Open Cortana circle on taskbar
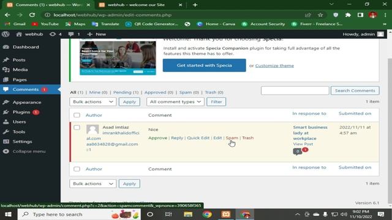 tap(150, 215)
